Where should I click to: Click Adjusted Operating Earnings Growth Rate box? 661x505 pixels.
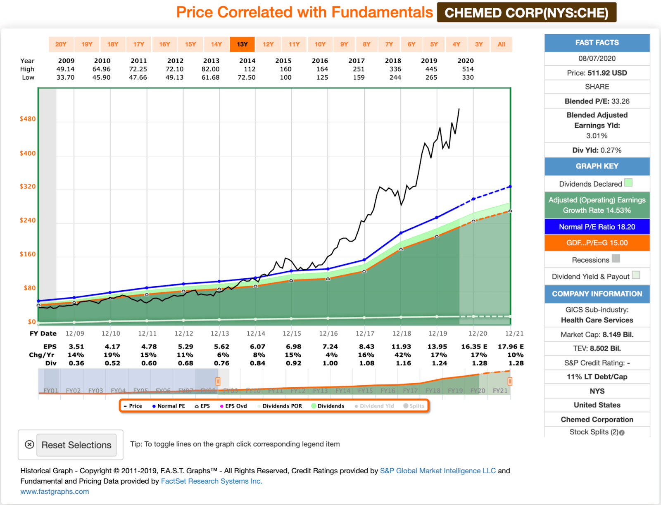[x=597, y=205]
